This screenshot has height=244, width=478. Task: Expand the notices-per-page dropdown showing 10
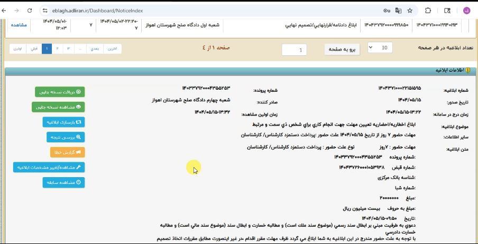pyautogui.click(x=380, y=48)
